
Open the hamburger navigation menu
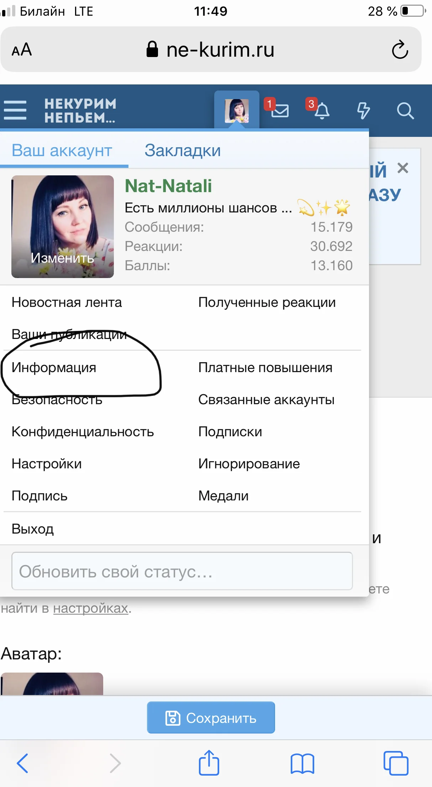15,110
